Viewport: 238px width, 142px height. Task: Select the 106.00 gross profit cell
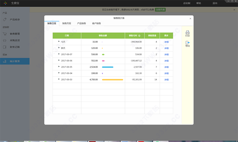139,48
